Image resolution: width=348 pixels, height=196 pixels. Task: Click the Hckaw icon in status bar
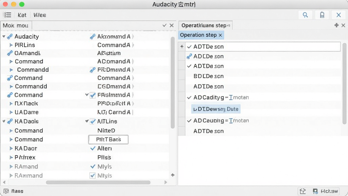315,191
